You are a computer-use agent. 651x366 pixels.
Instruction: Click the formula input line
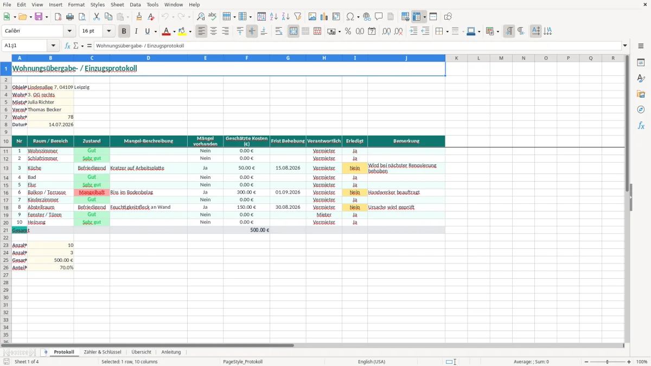[358, 46]
